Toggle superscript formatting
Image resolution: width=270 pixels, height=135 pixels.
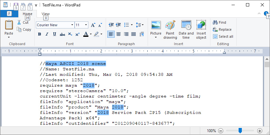(78, 34)
